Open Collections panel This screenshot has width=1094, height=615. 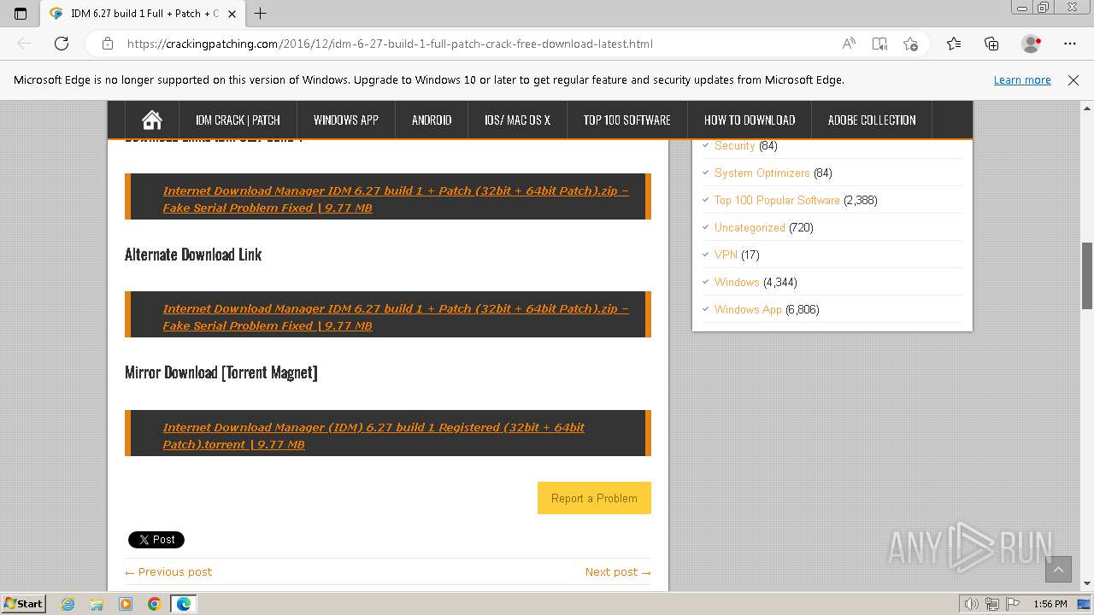point(991,44)
